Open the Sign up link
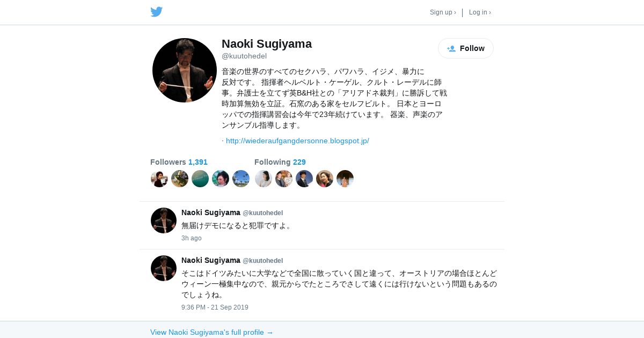The width and height of the screenshot is (644, 338). click(443, 12)
